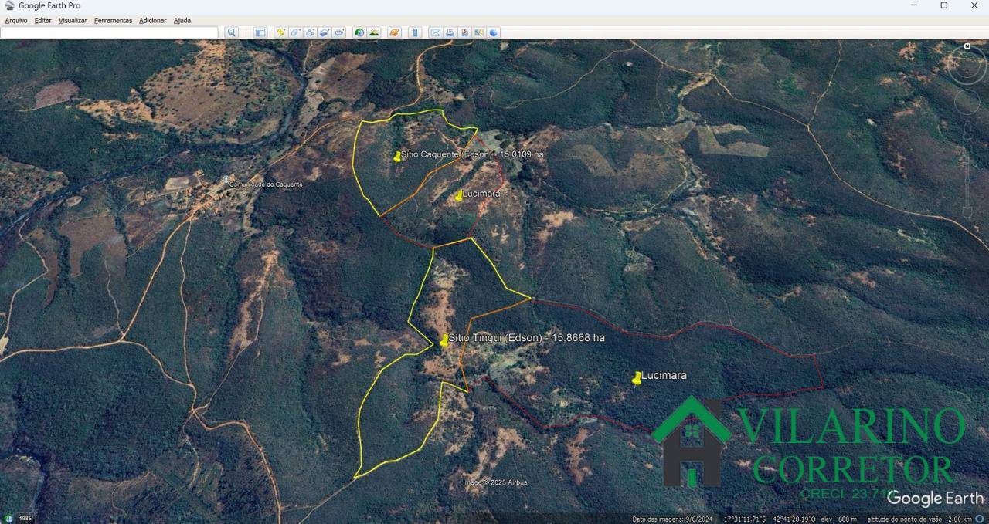Open the Ruler measuring tool
This screenshot has width=989, height=524.
[x=415, y=32]
